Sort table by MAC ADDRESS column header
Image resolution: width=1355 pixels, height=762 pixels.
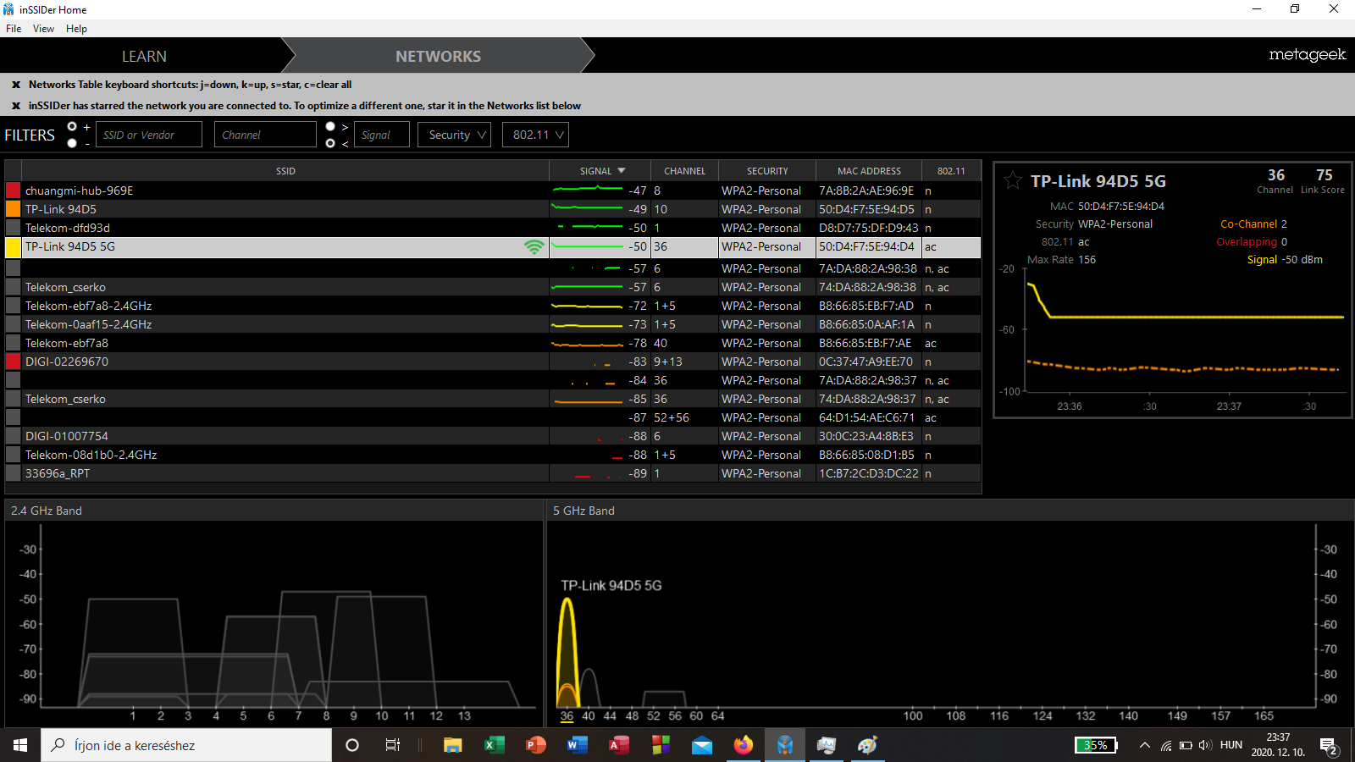[x=869, y=171]
